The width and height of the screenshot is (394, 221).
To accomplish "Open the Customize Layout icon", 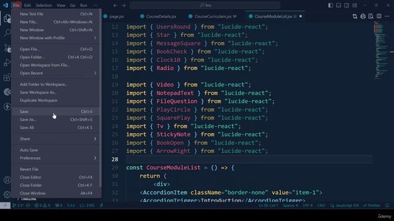I will tap(355, 6).
